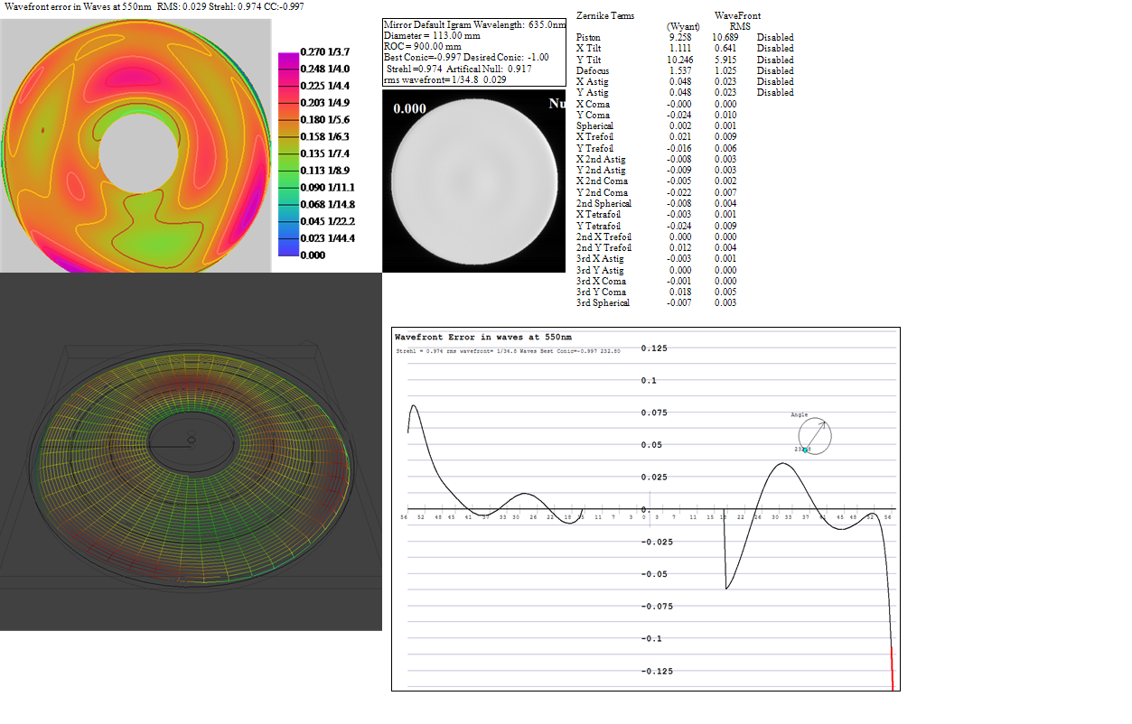Viewport: 1132px width, 724px height.
Task: Click the "Strehl =0.974 Artifical Null" line
Action: pos(459,69)
